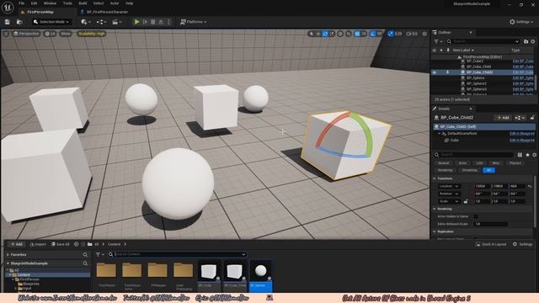Open the Edit menu
539x303 pixels.
[x=34, y=3]
